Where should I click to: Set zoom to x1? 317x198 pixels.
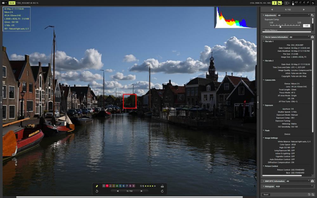300,3
